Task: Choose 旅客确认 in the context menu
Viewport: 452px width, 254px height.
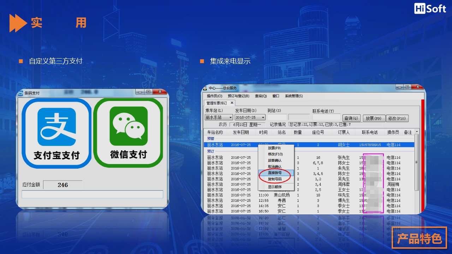Action: 276,161
